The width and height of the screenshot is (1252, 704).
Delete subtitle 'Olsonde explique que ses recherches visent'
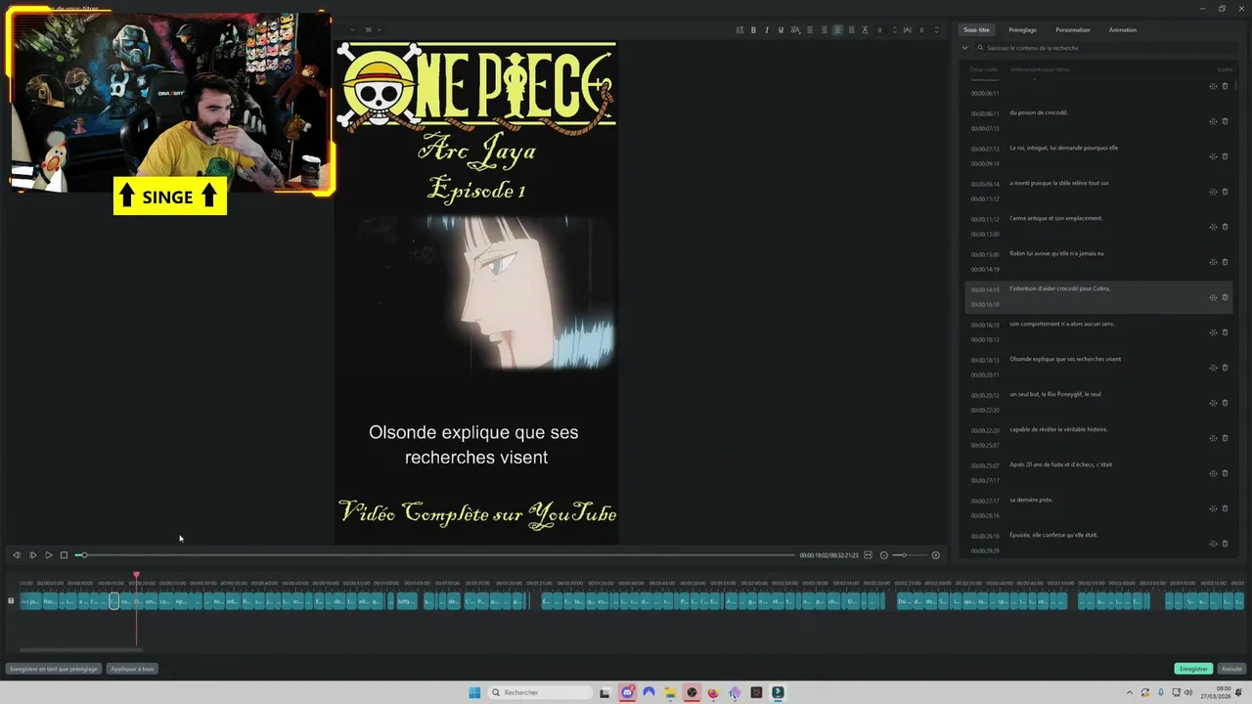(x=1225, y=368)
